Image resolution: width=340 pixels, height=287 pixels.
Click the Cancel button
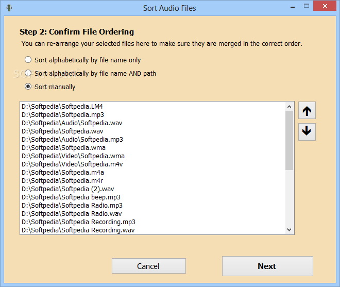click(x=149, y=266)
